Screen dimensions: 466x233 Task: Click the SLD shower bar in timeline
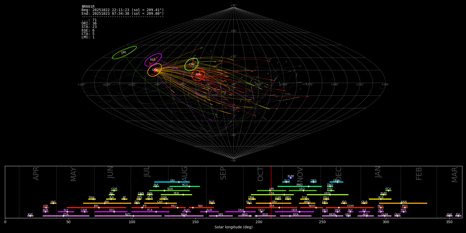click(x=286, y=182)
